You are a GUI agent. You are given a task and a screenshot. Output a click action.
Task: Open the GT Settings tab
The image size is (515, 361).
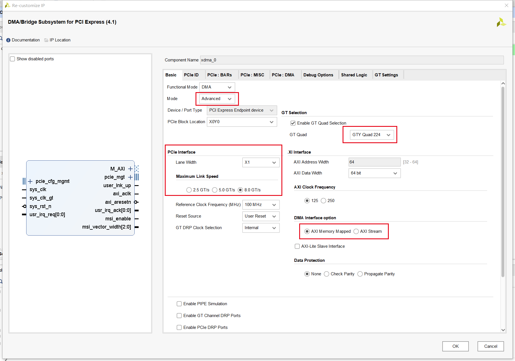coord(386,75)
